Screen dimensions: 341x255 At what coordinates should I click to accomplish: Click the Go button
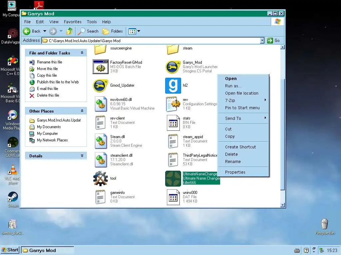tap(274, 41)
